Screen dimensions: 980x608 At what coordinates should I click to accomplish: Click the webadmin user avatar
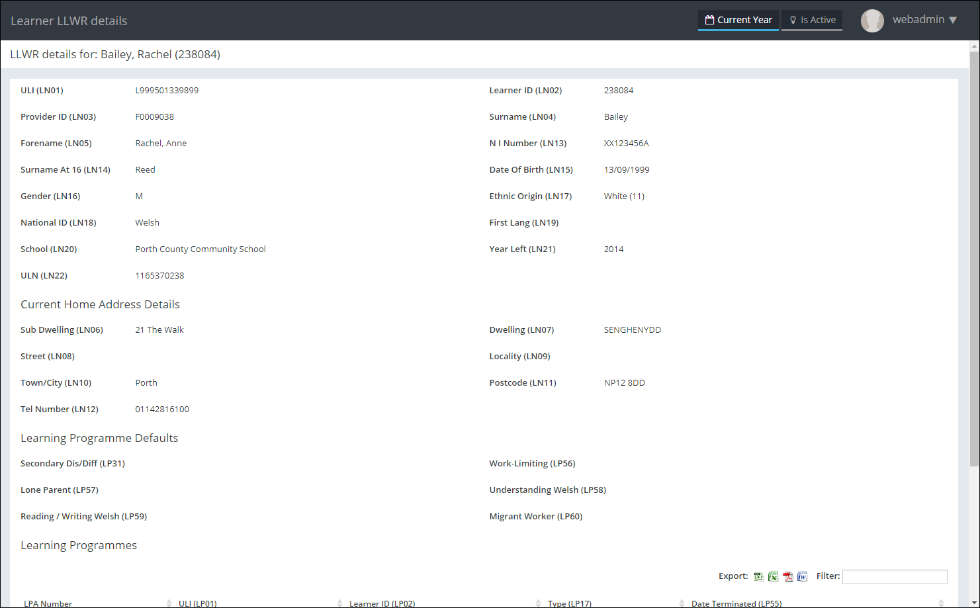coord(872,21)
